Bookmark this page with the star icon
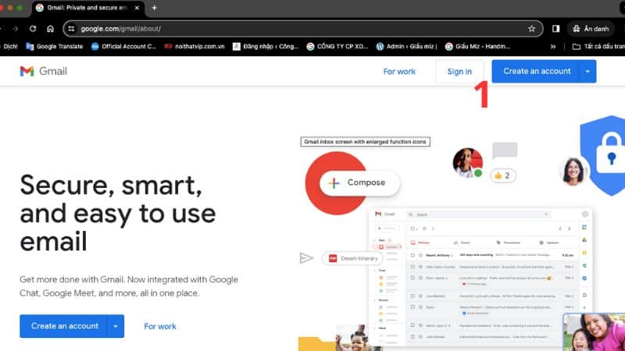This screenshot has height=351, width=625. [x=531, y=29]
